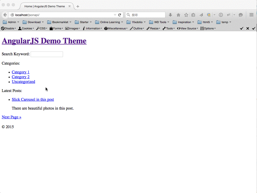Open the Download bookmarks folder
Screen dimensions: 257x193
[x=33, y=22]
